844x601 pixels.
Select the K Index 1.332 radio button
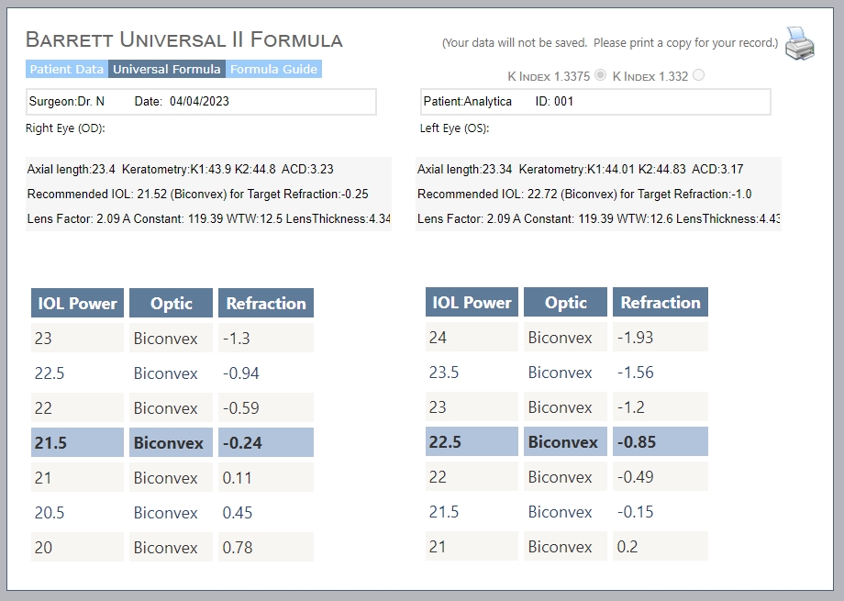click(698, 75)
